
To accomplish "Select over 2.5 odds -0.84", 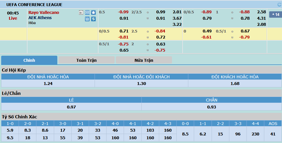I will [160, 31].
